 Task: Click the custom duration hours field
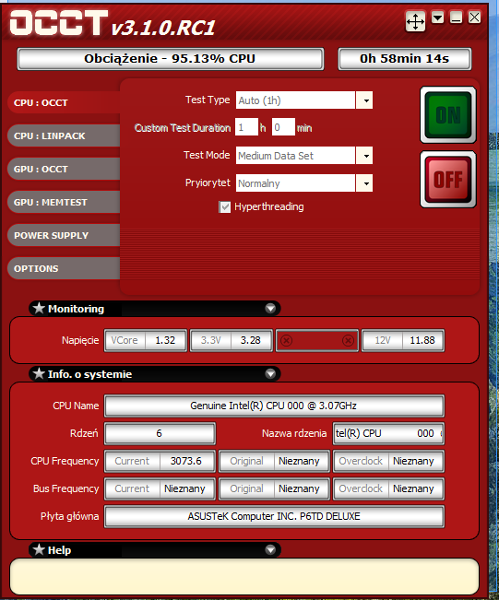[246, 127]
